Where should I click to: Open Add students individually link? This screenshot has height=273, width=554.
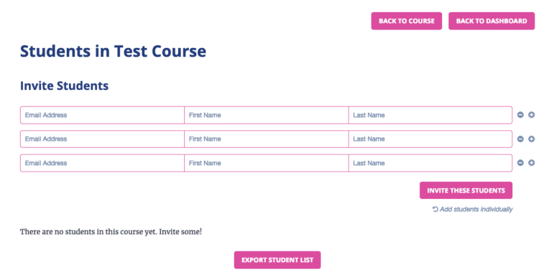coord(476,209)
